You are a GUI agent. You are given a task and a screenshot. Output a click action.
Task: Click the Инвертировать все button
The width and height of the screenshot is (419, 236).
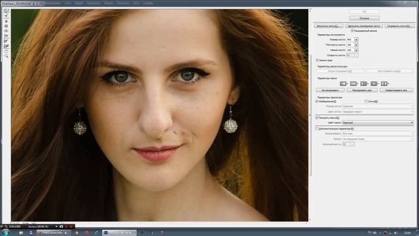(x=396, y=90)
